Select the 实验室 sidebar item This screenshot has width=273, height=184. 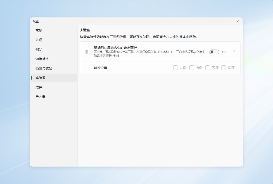(54, 78)
